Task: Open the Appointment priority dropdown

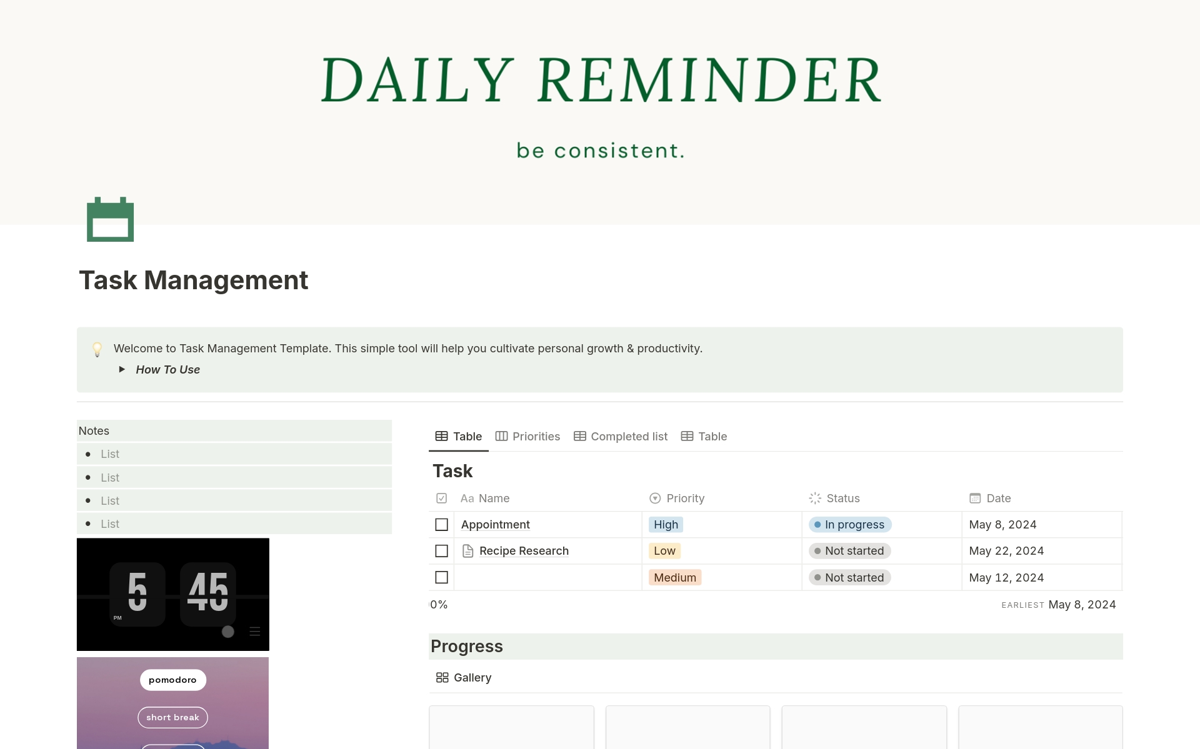Action: (x=665, y=523)
